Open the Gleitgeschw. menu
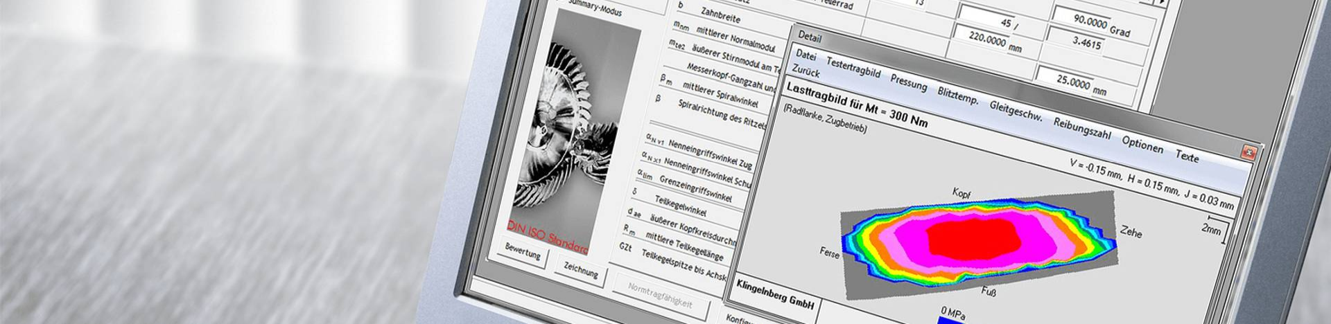The width and height of the screenshot is (1331, 324). coord(1016,111)
